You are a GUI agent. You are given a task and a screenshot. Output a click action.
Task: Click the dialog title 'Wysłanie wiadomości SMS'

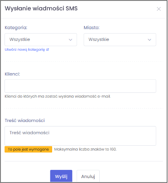(x=41, y=9)
